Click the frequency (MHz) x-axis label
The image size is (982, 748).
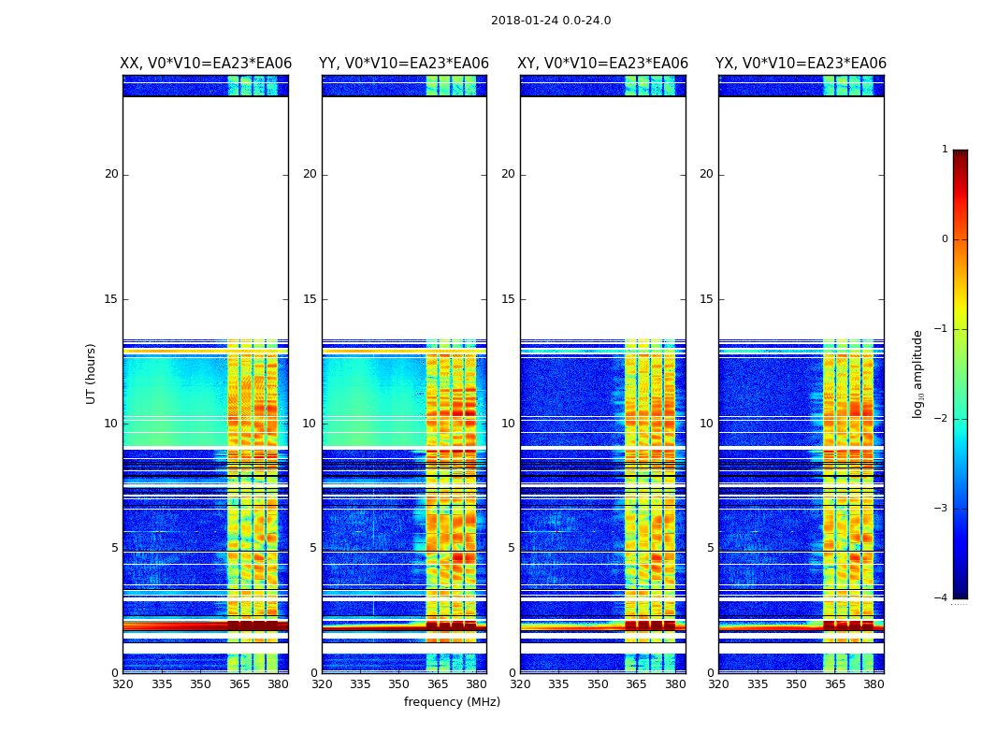[452, 702]
